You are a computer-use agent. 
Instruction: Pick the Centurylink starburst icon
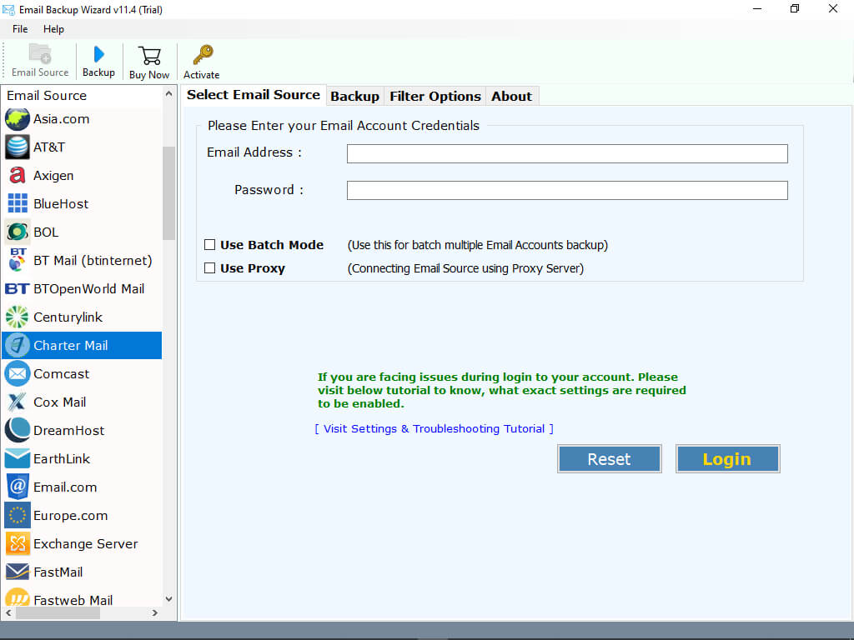(x=18, y=317)
